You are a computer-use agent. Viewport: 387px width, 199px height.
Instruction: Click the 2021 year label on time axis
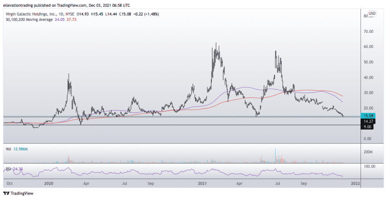[203, 184]
